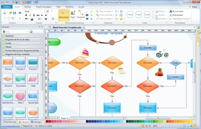Select the Seleccionar pointer tool

[64, 15]
